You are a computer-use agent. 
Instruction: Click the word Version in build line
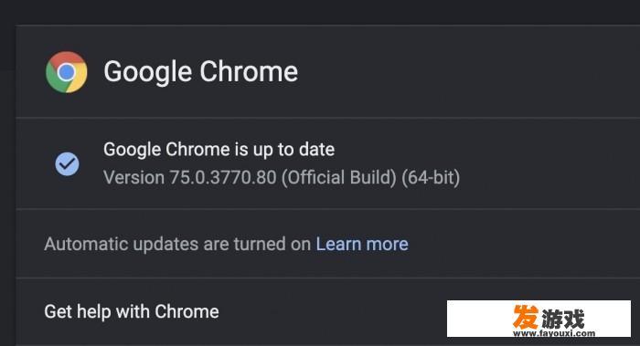tap(133, 178)
